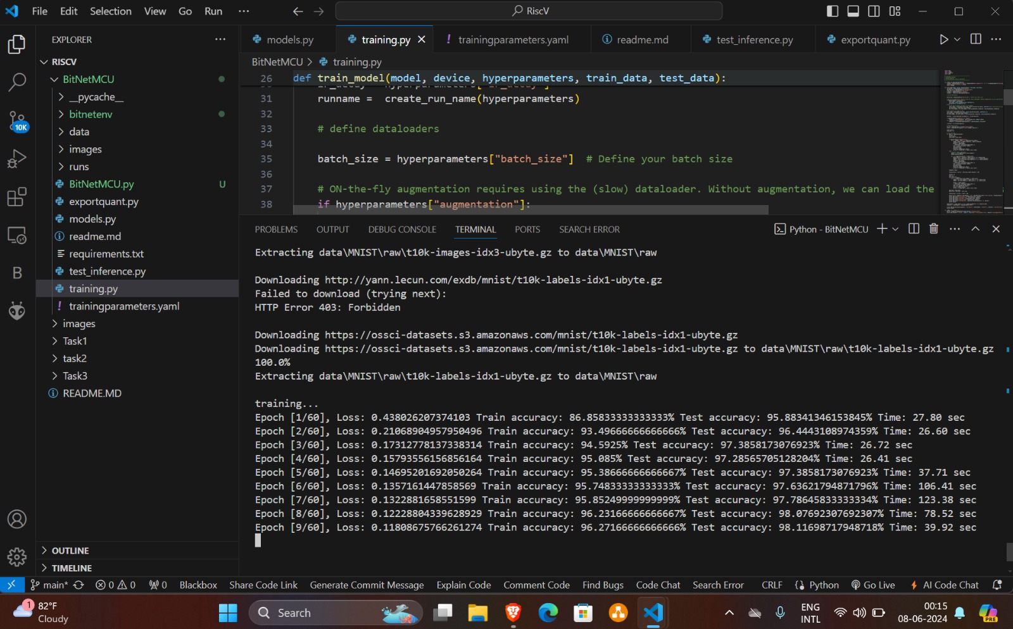
Task: Click the editor horizontal scrollbar
Action: coord(531,209)
